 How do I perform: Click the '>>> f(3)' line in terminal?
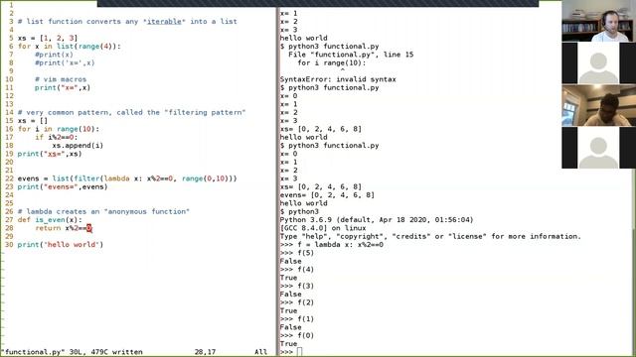[297, 287]
